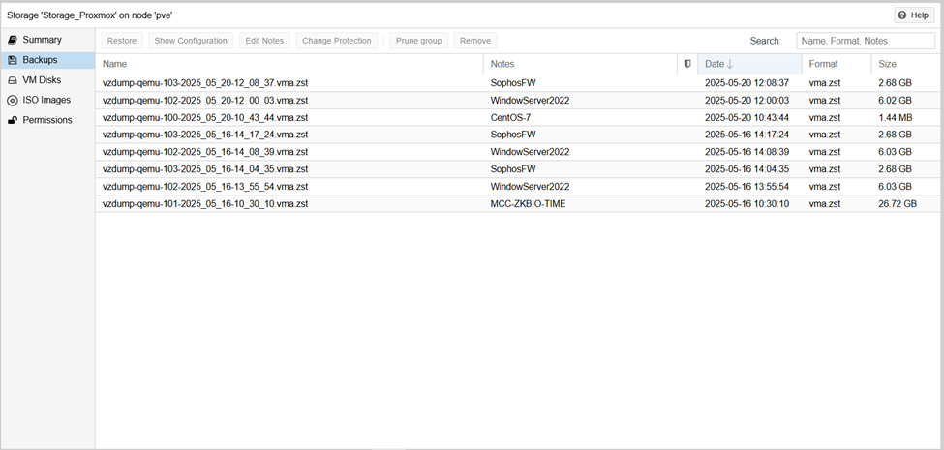The width and height of the screenshot is (944, 450).
Task: Click the Backups floppy disk icon
Action: (x=13, y=60)
